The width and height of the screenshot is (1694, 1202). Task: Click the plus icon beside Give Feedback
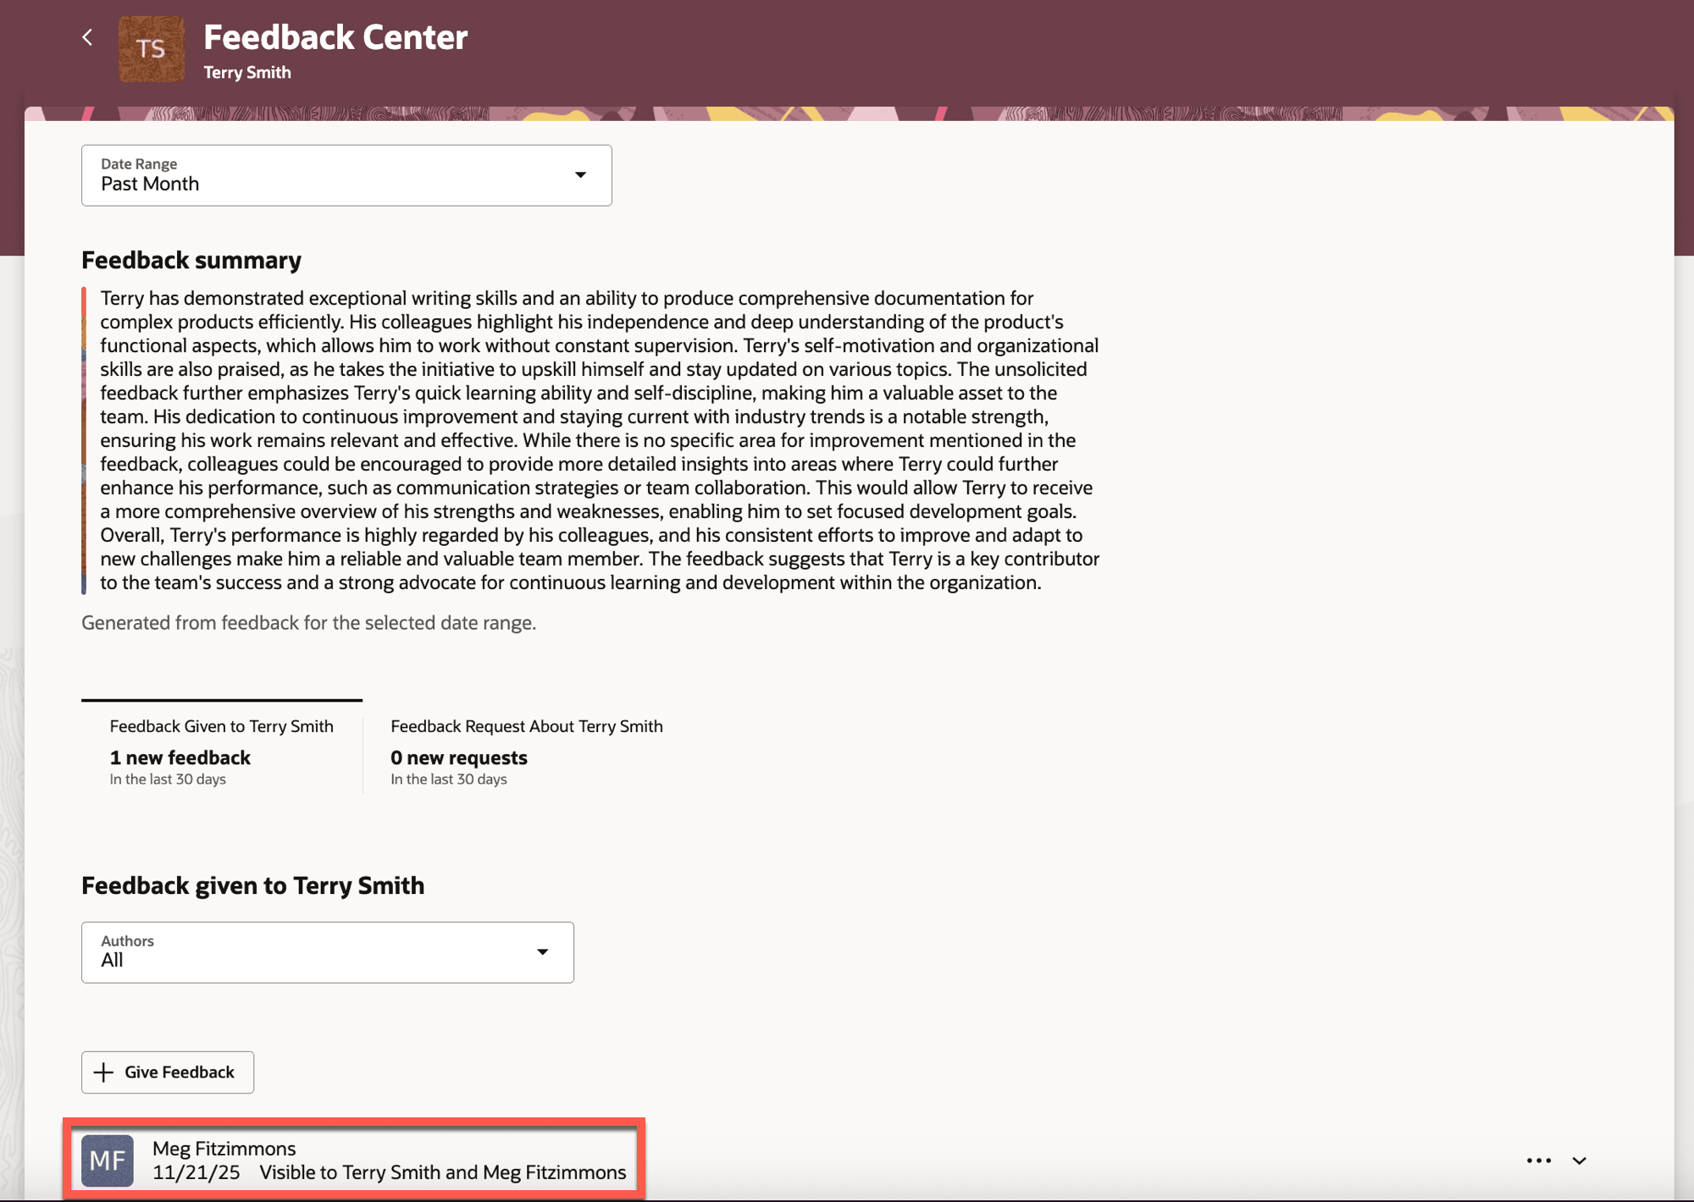pos(103,1072)
